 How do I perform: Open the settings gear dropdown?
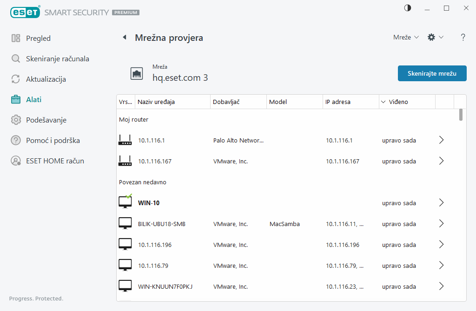click(435, 37)
